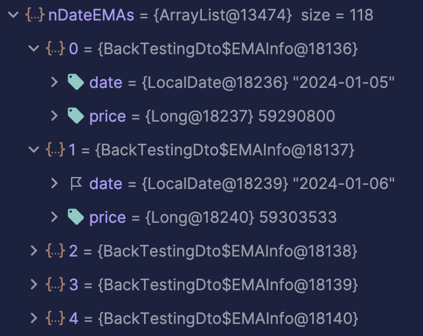The image size is (423, 336).
Task: Click the flag icon of date "2024-01-06"
Action: pos(76,184)
